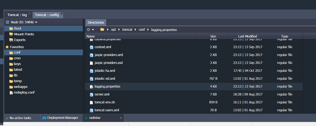Screen dimensions: 316x126
Task: Select the Tomcat : config tab
Action: (x=47, y=15)
